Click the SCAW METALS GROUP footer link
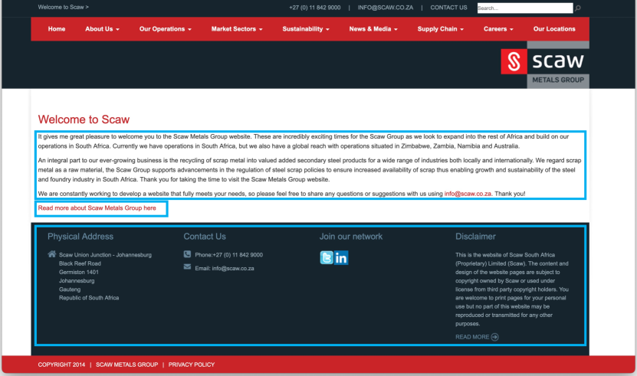637x376 pixels. coord(126,365)
